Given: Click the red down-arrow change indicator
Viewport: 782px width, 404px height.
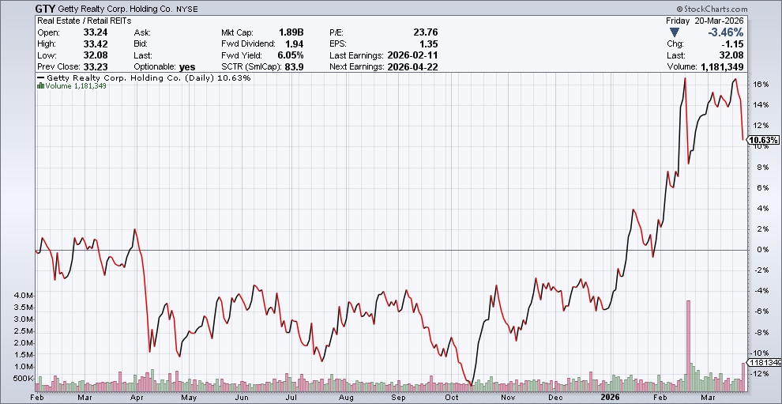Looking at the screenshot, I should pos(674,32).
